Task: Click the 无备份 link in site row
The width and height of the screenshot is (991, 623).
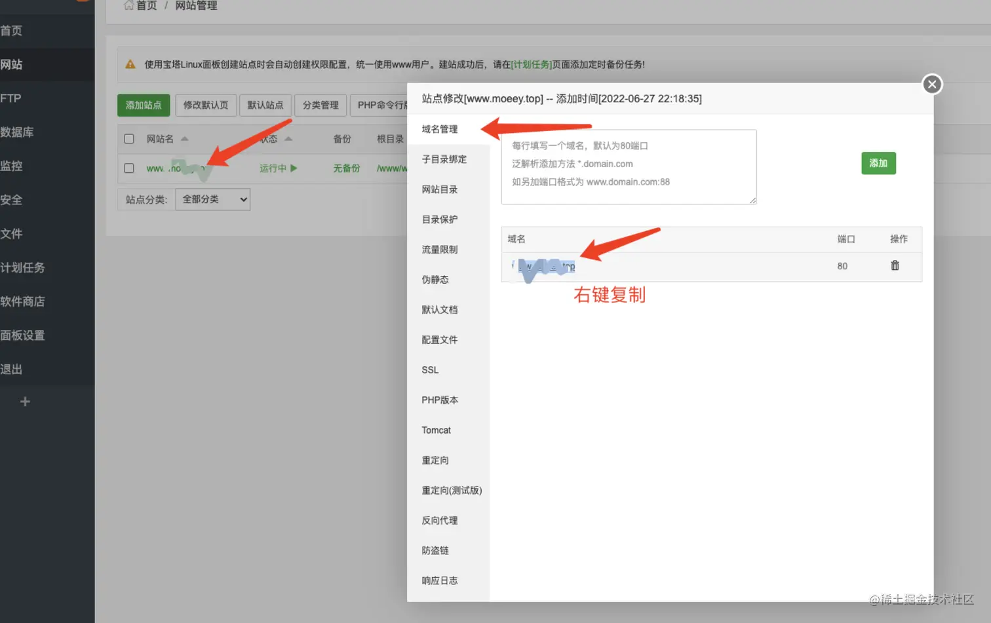Action: [347, 168]
